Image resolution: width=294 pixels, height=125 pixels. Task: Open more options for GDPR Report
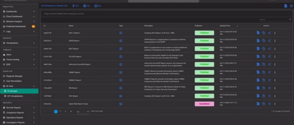[x=275, y=41]
